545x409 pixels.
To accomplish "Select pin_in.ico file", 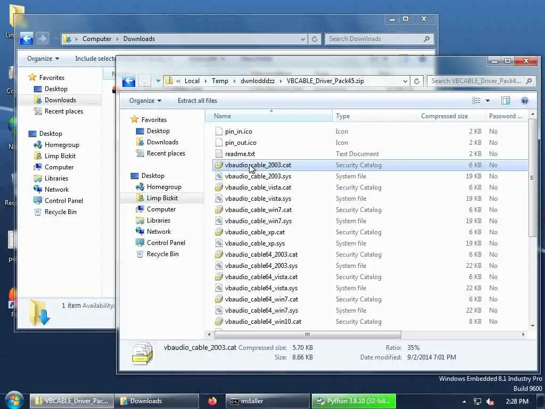I will (x=369, y=132).
